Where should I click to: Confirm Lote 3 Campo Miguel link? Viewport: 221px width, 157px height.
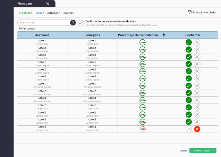click(x=189, y=78)
